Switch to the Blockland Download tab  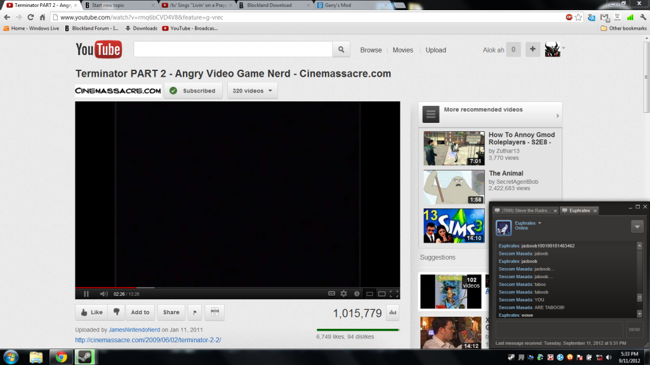click(x=274, y=5)
